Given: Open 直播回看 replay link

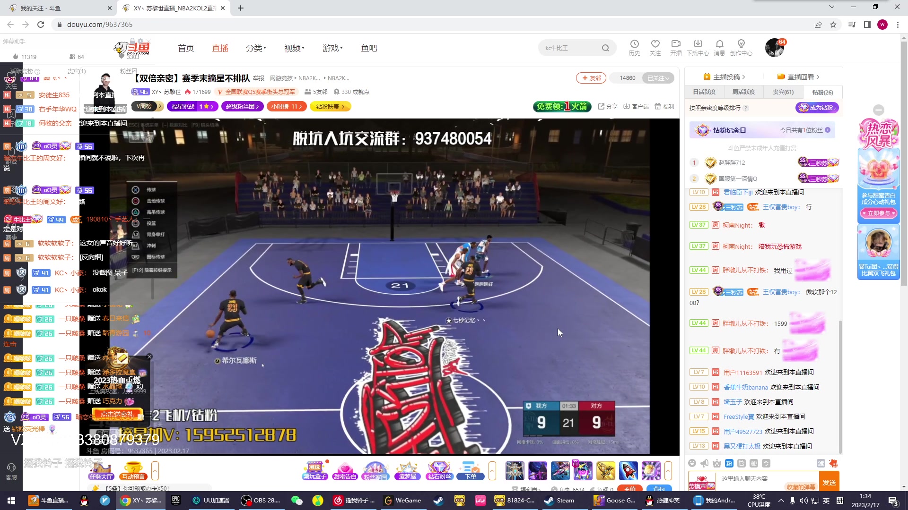Looking at the screenshot, I should click(x=798, y=77).
